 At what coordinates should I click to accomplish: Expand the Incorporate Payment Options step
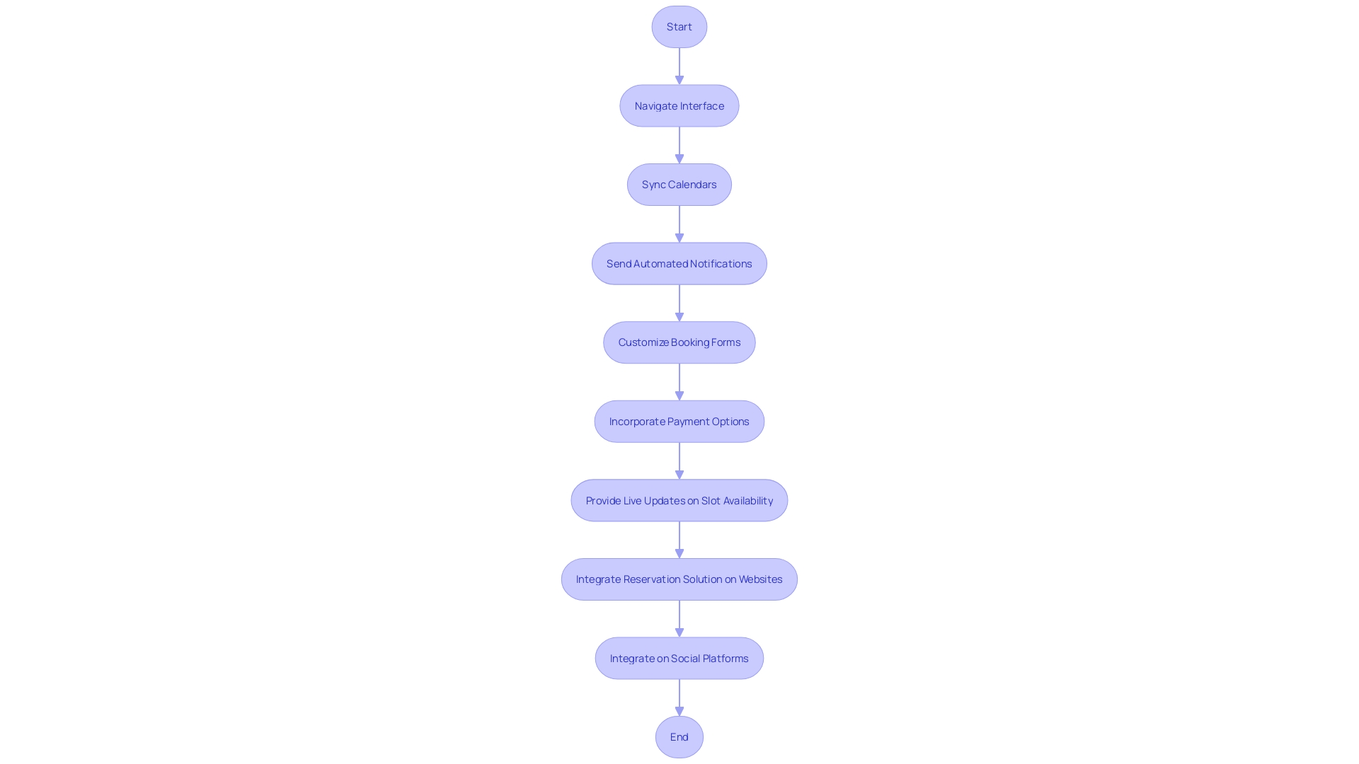pos(679,421)
